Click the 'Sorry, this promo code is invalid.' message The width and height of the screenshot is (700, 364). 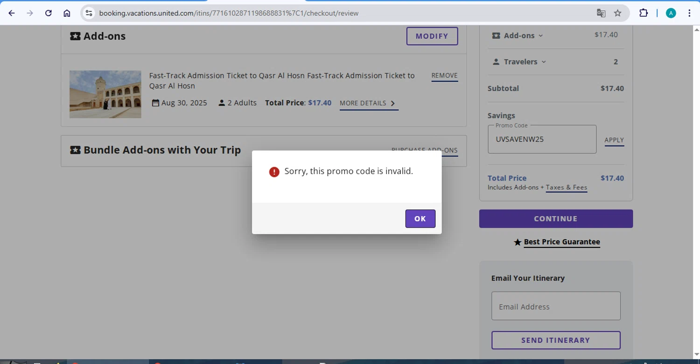coord(349,171)
